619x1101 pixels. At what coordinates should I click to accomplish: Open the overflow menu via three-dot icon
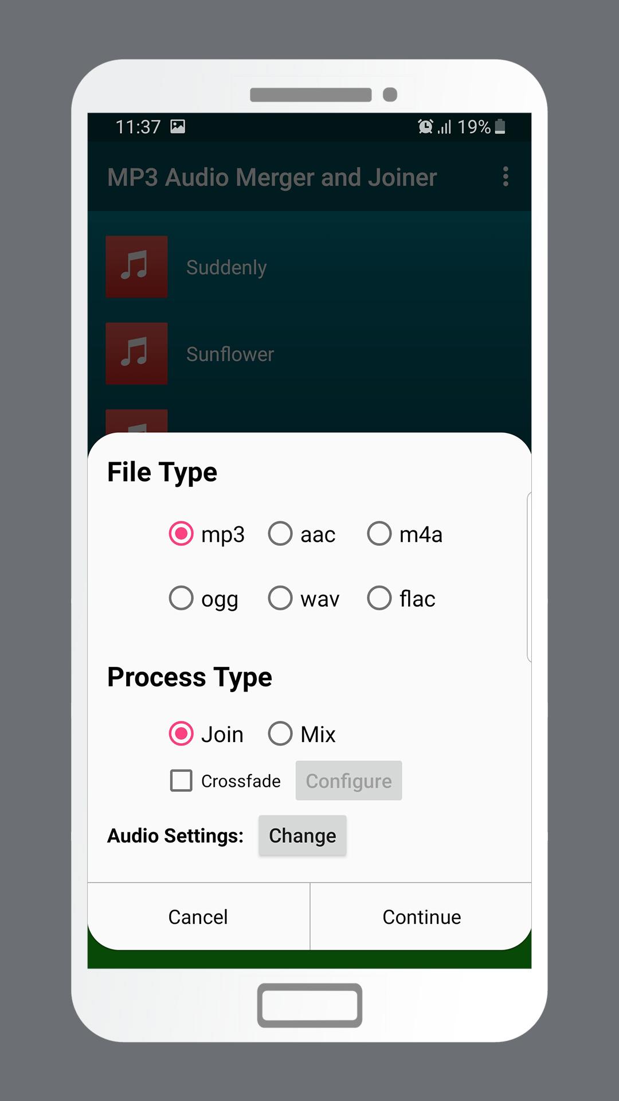coord(506,177)
